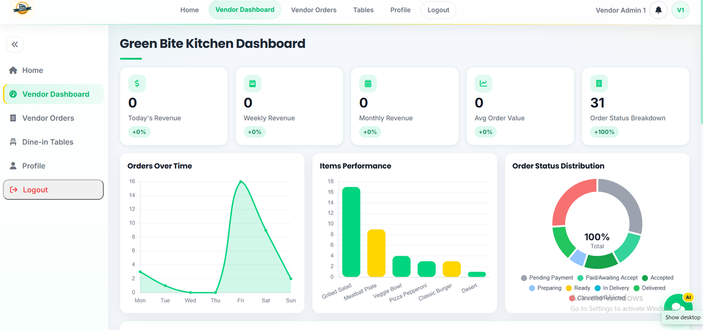This screenshot has width=703, height=330.
Task: Collapse the sidebar with double-chevron button
Action: (15, 44)
